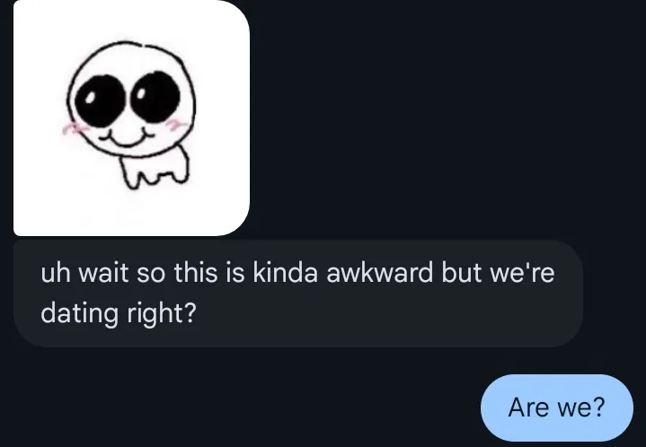Select the blue "Are we?" reply bubble
646x447 pixels.
pyautogui.click(x=556, y=408)
